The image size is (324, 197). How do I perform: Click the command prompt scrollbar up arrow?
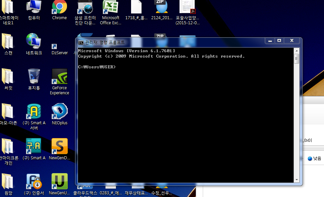tap(296, 51)
